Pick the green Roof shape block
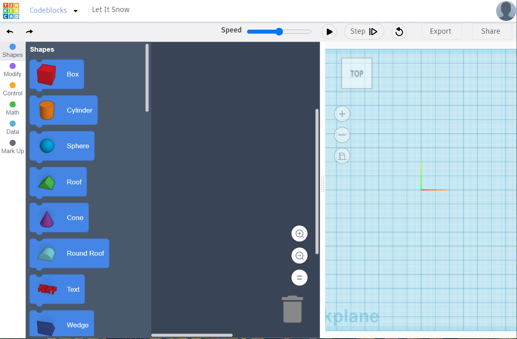 pos(58,182)
